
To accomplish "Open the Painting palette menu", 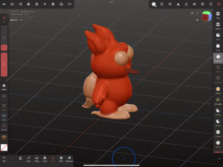I will (x=170, y=4).
